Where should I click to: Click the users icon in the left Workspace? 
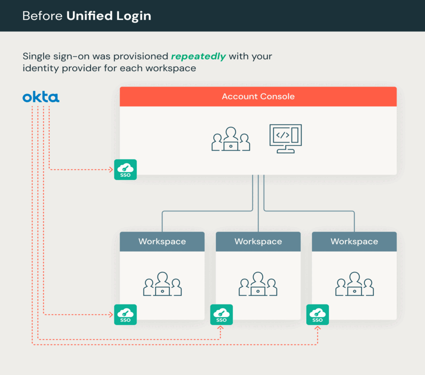click(x=161, y=285)
